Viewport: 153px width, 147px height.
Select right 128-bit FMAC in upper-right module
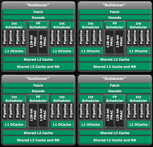pyautogui.click(x=120, y=41)
